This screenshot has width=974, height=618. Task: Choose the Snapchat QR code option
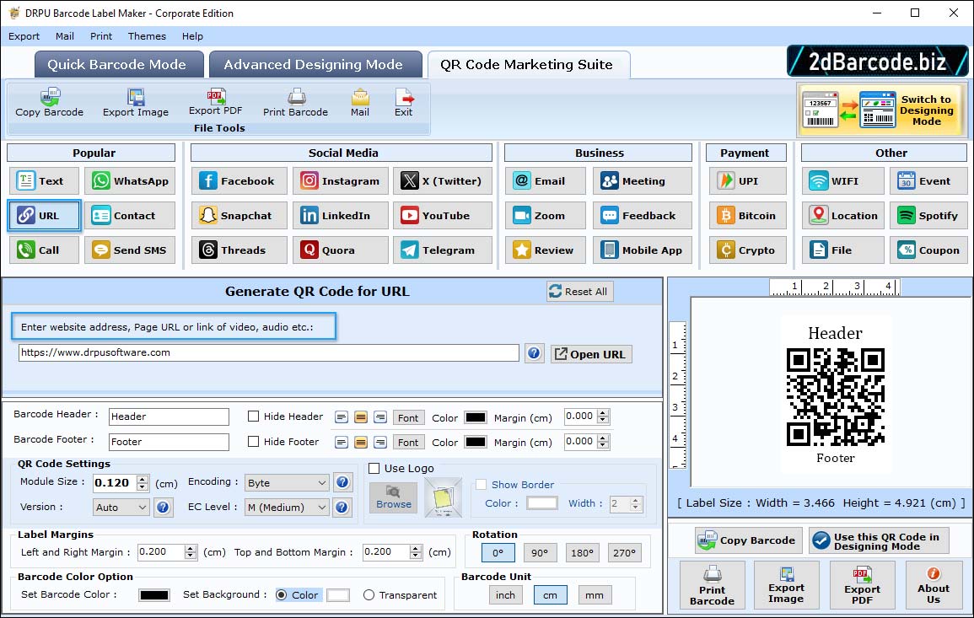pos(239,216)
